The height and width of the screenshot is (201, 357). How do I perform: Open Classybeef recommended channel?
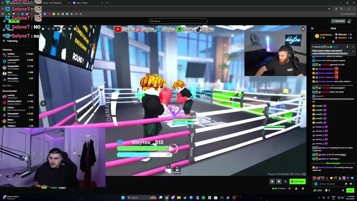pyautogui.click(x=18, y=114)
